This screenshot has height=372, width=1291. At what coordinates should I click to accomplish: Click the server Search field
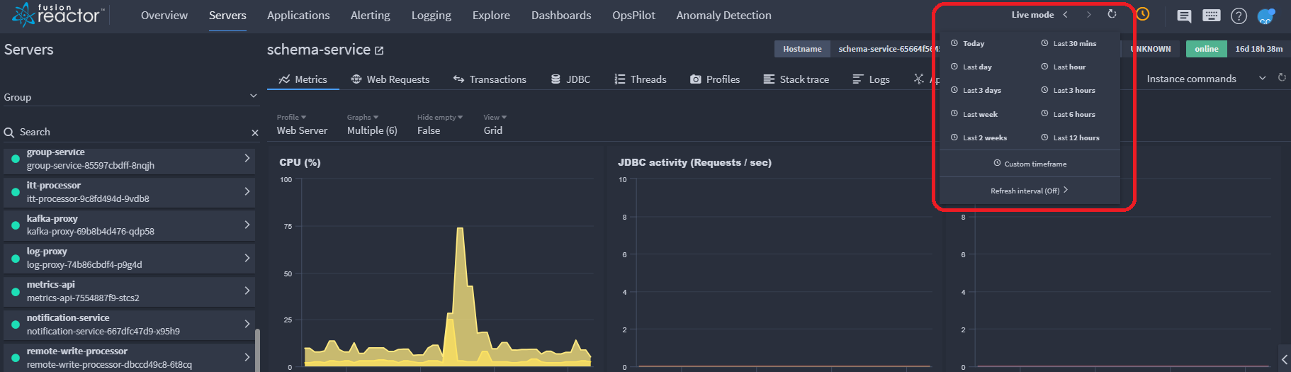[x=133, y=132]
